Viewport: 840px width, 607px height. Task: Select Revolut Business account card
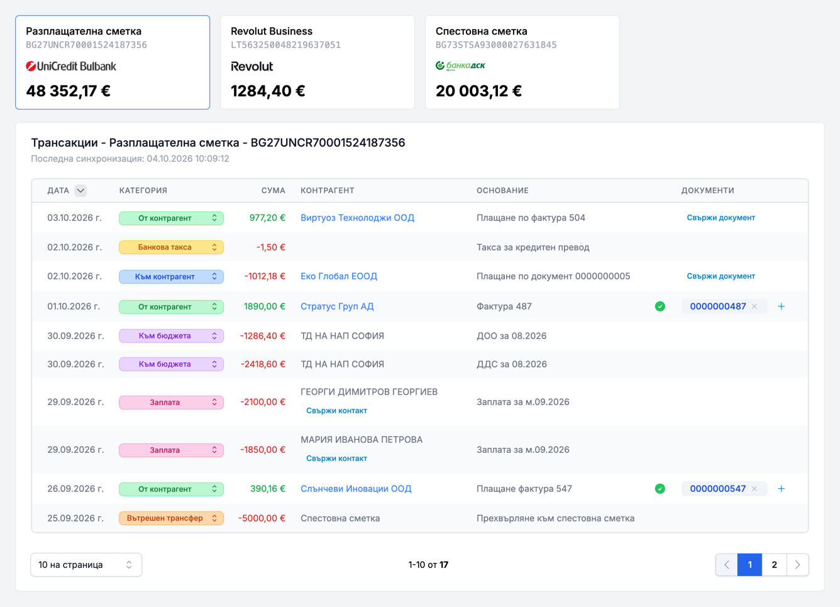click(318, 62)
